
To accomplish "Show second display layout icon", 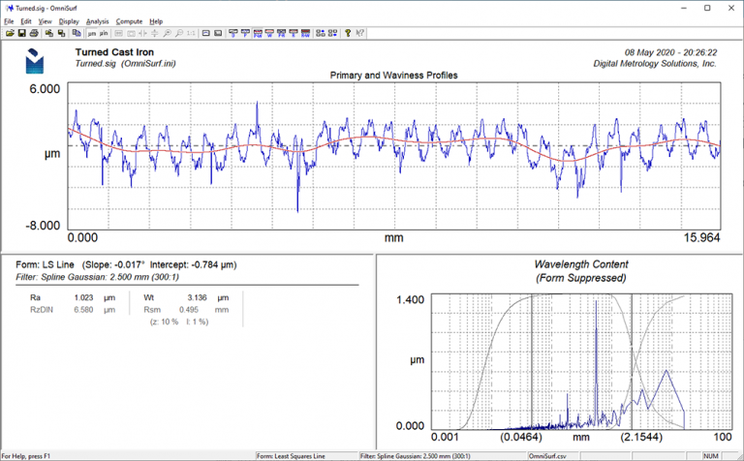I will 218,33.
